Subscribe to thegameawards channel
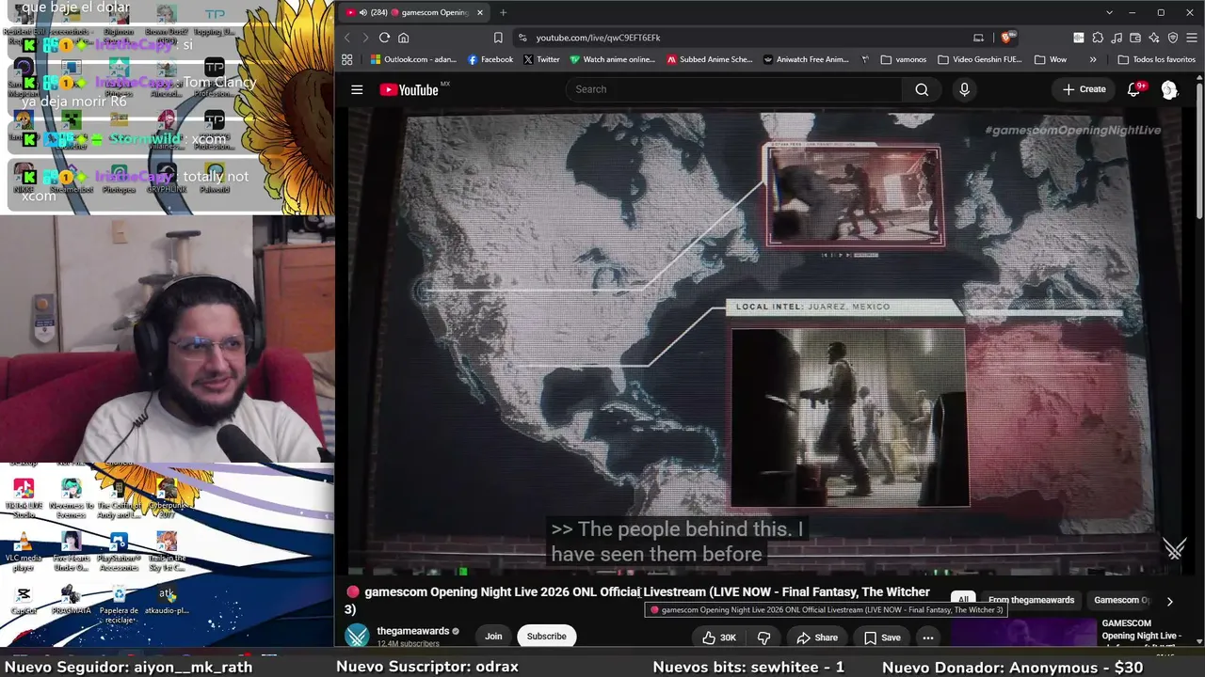Screen dimensions: 1205x677 click(547, 637)
